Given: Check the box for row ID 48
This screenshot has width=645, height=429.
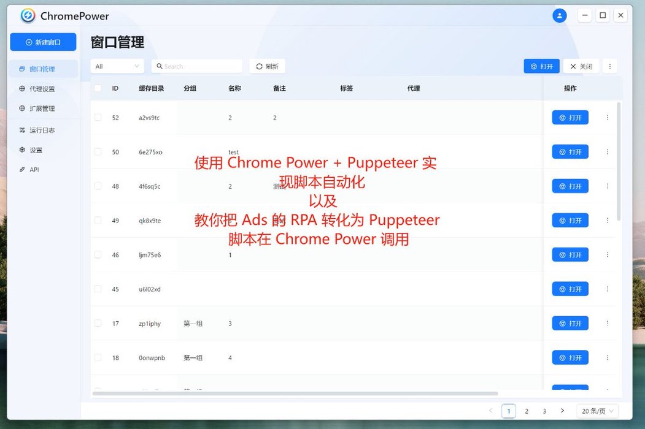Looking at the screenshot, I should pos(98,186).
